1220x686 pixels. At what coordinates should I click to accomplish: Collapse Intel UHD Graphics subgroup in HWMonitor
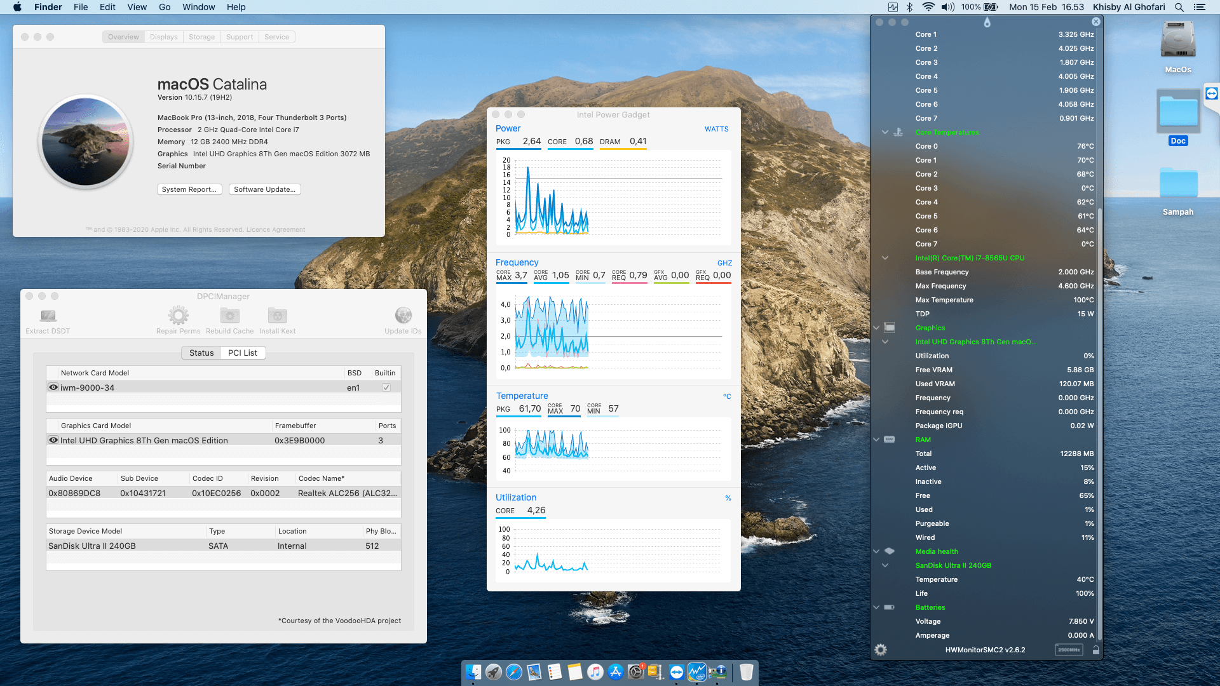click(x=884, y=342)
